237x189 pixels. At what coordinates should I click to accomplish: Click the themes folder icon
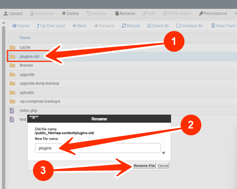(12, 66)
